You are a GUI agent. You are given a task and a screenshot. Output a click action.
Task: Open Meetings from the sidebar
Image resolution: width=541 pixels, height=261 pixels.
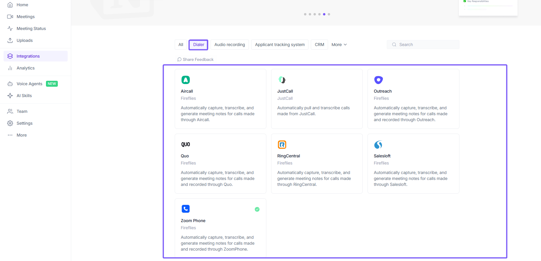[26, 17]
